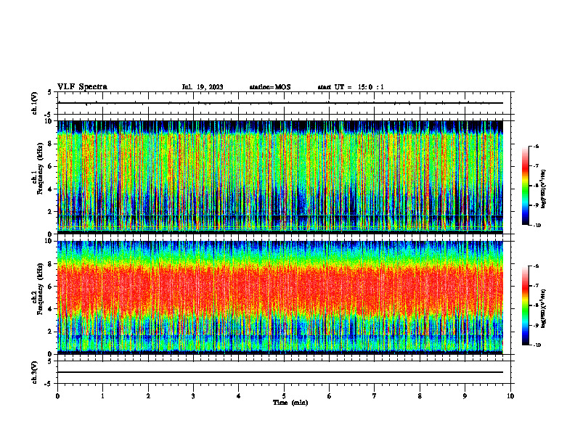Click the "Time (min)" x-axis label
The image size is (575, 444).
pos(290,403)
